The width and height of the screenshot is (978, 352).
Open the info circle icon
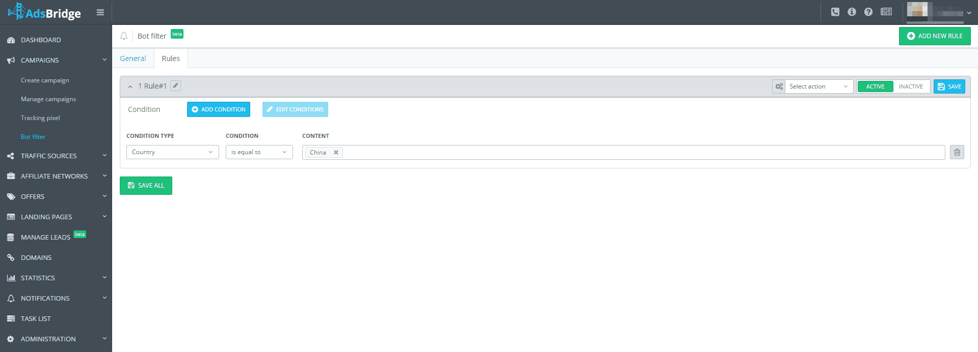852,12
